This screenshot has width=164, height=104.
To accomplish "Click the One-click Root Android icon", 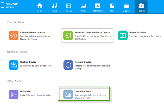I will 68,94.
